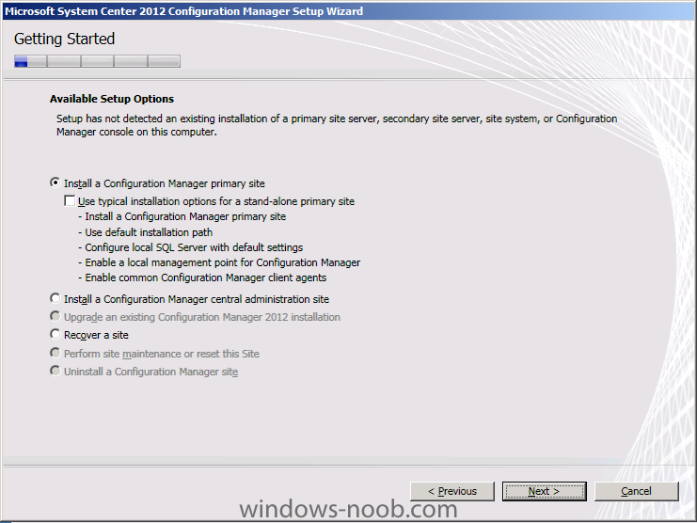Click the Setup Wizard window title bar
Image resolution: width=697 pixels, height=523 pixels.
click(348, 11)
